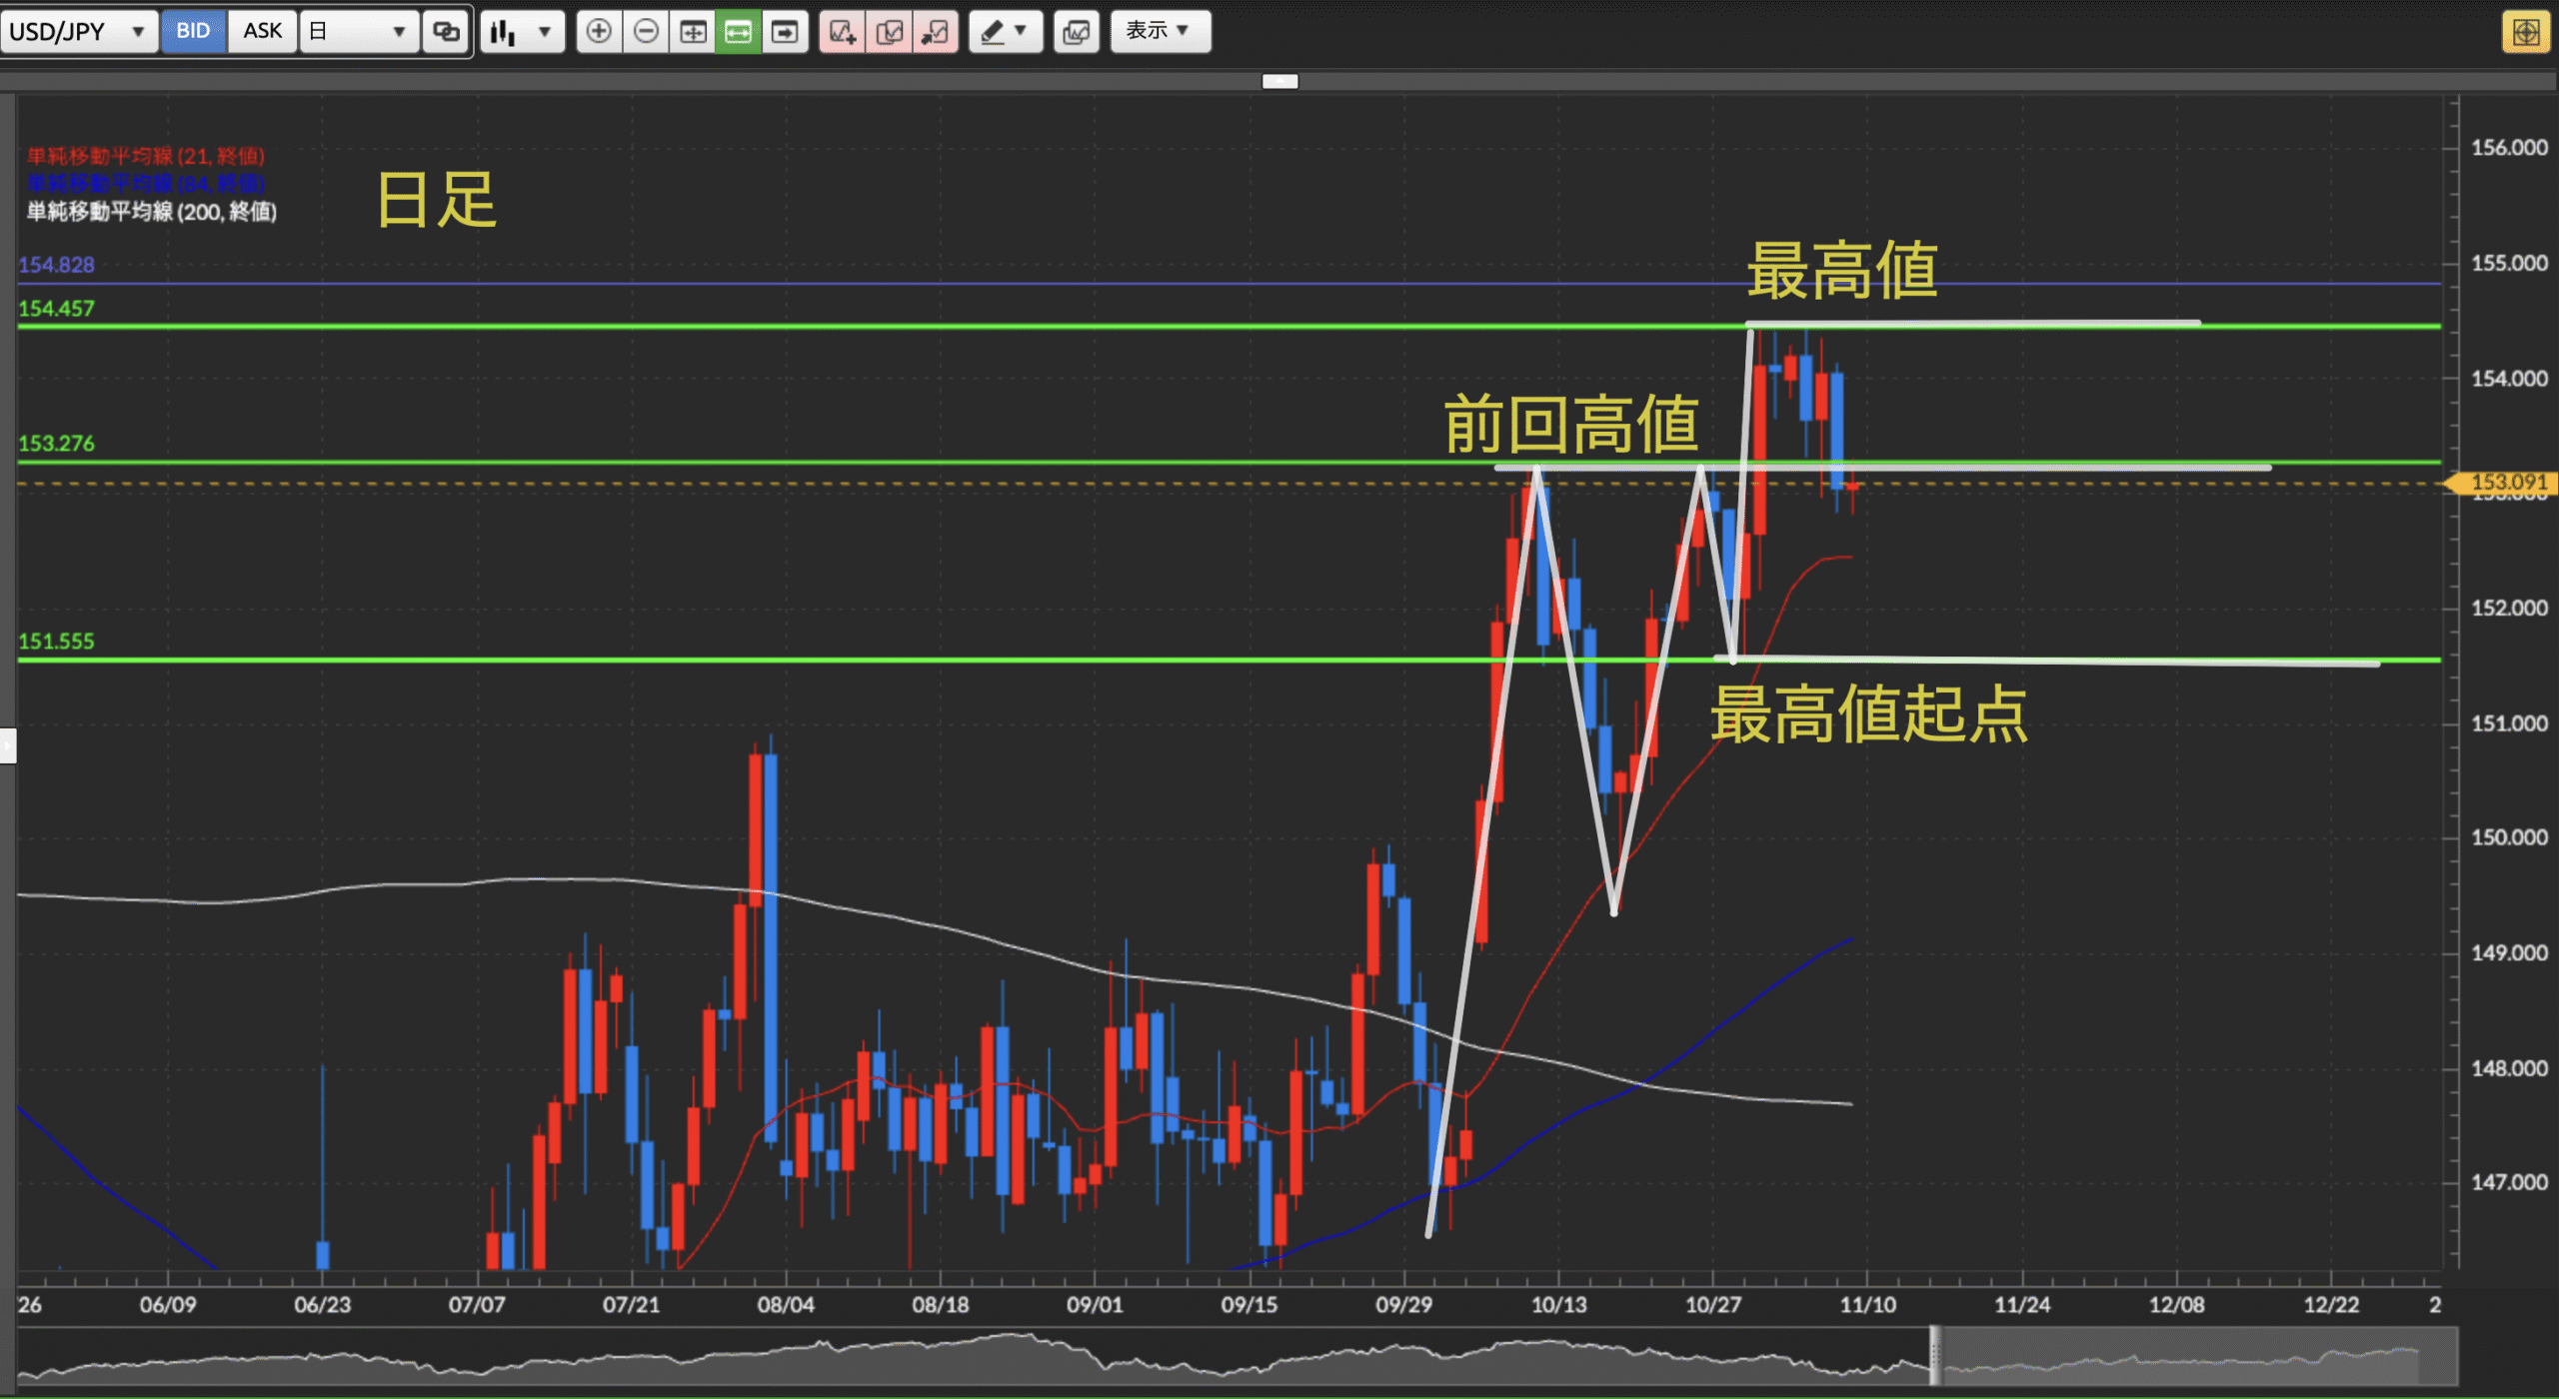Open the chart type candlestick dropdown
Viewport: 2559px width, 1399px height.
pos(522,31)
